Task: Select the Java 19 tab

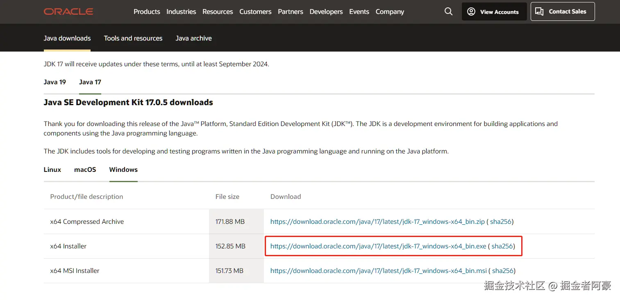Action: (55, 82)
